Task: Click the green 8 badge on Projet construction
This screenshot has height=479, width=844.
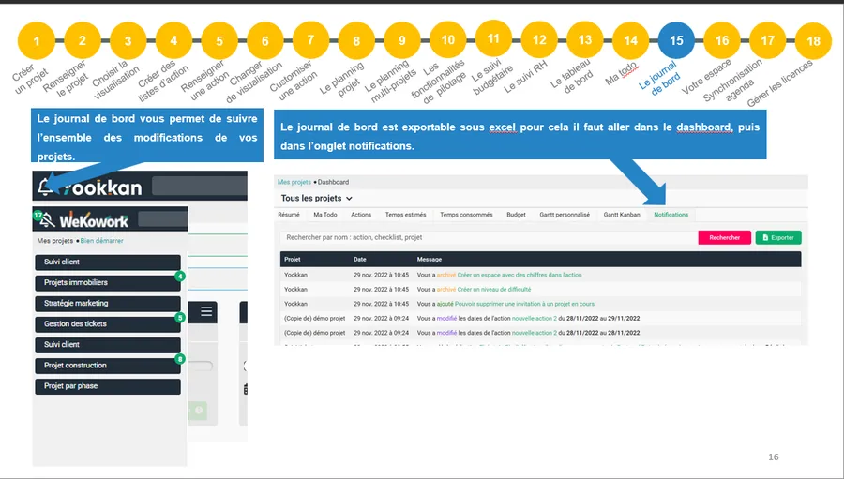Action: [x=180, y=358]
